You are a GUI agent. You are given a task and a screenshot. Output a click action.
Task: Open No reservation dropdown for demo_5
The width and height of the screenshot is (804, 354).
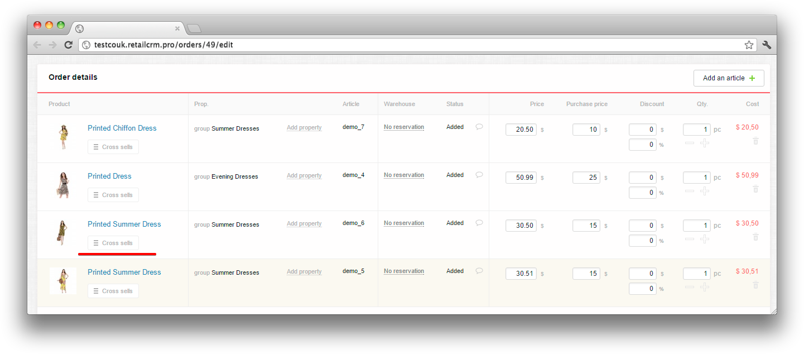coord(404,271)
